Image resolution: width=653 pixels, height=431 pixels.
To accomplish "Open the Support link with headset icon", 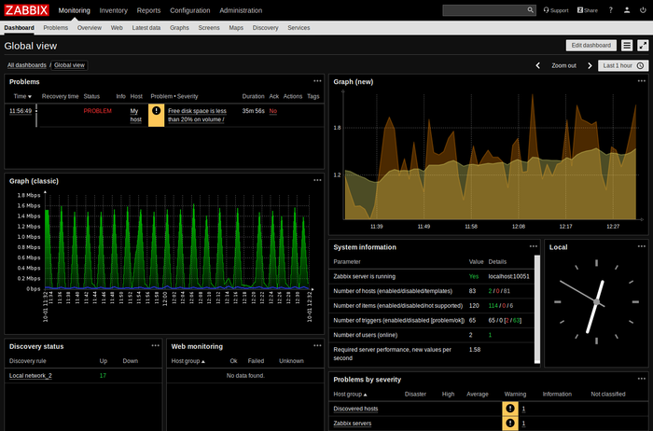I will pos(556,10).
